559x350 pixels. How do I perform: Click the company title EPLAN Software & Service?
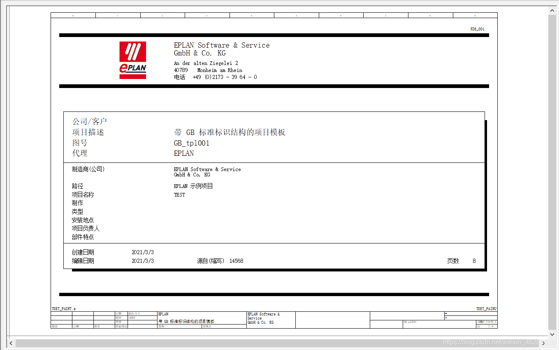(222, 45)
